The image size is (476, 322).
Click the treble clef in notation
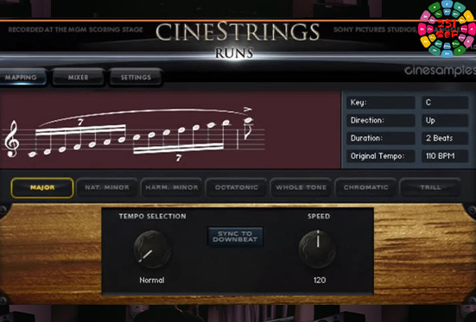[12, 139]
